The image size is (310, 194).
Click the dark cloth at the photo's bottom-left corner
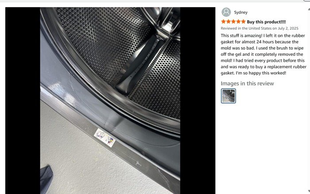coord(46,179)
